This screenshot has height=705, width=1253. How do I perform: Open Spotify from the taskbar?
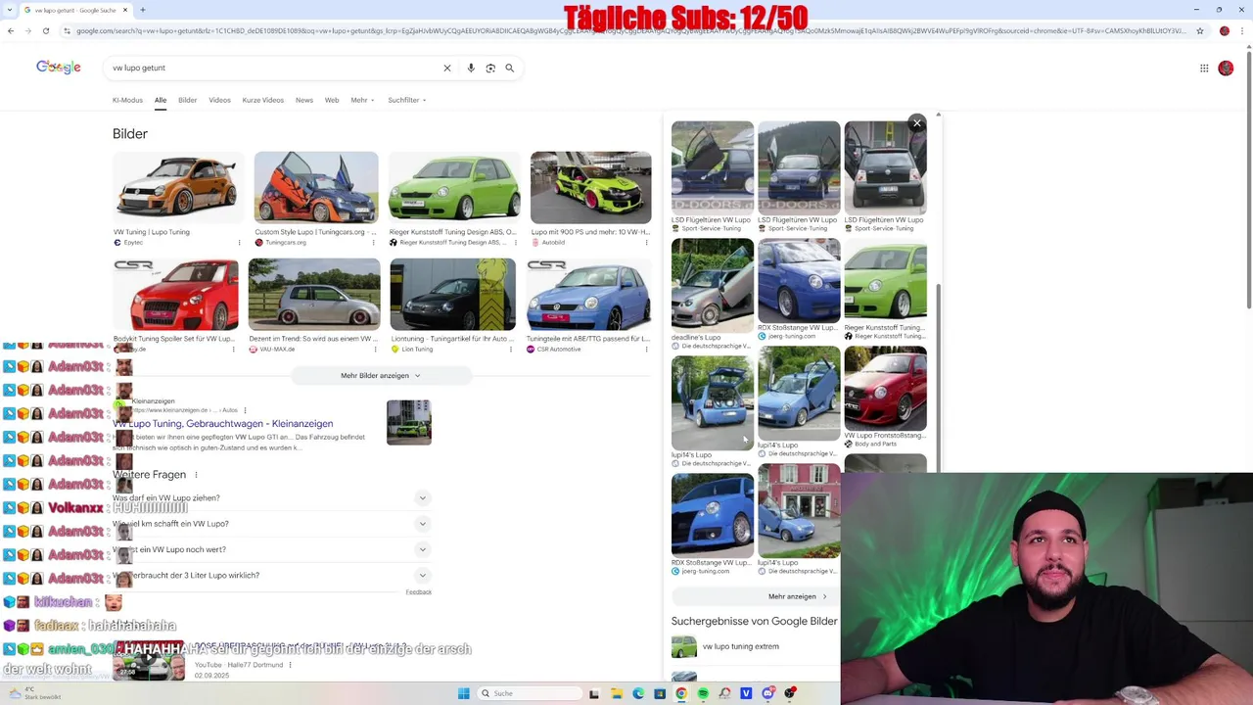pos(703,693)
